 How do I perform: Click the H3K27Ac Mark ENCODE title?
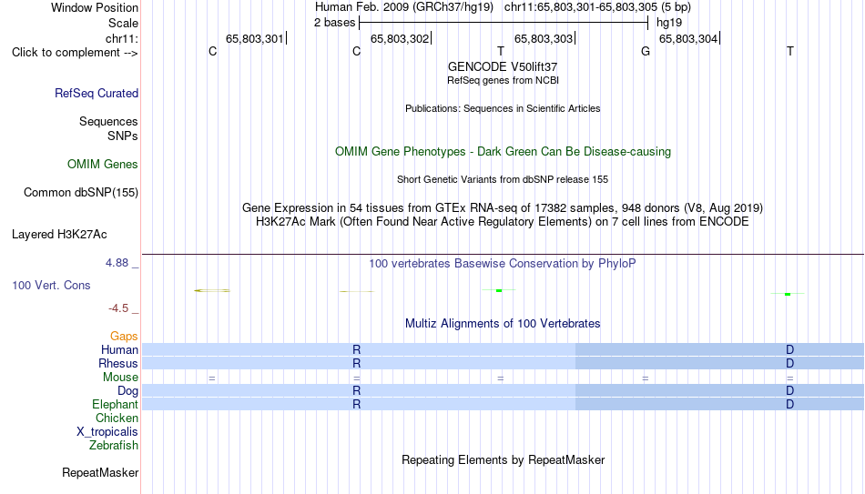point(503,222)
